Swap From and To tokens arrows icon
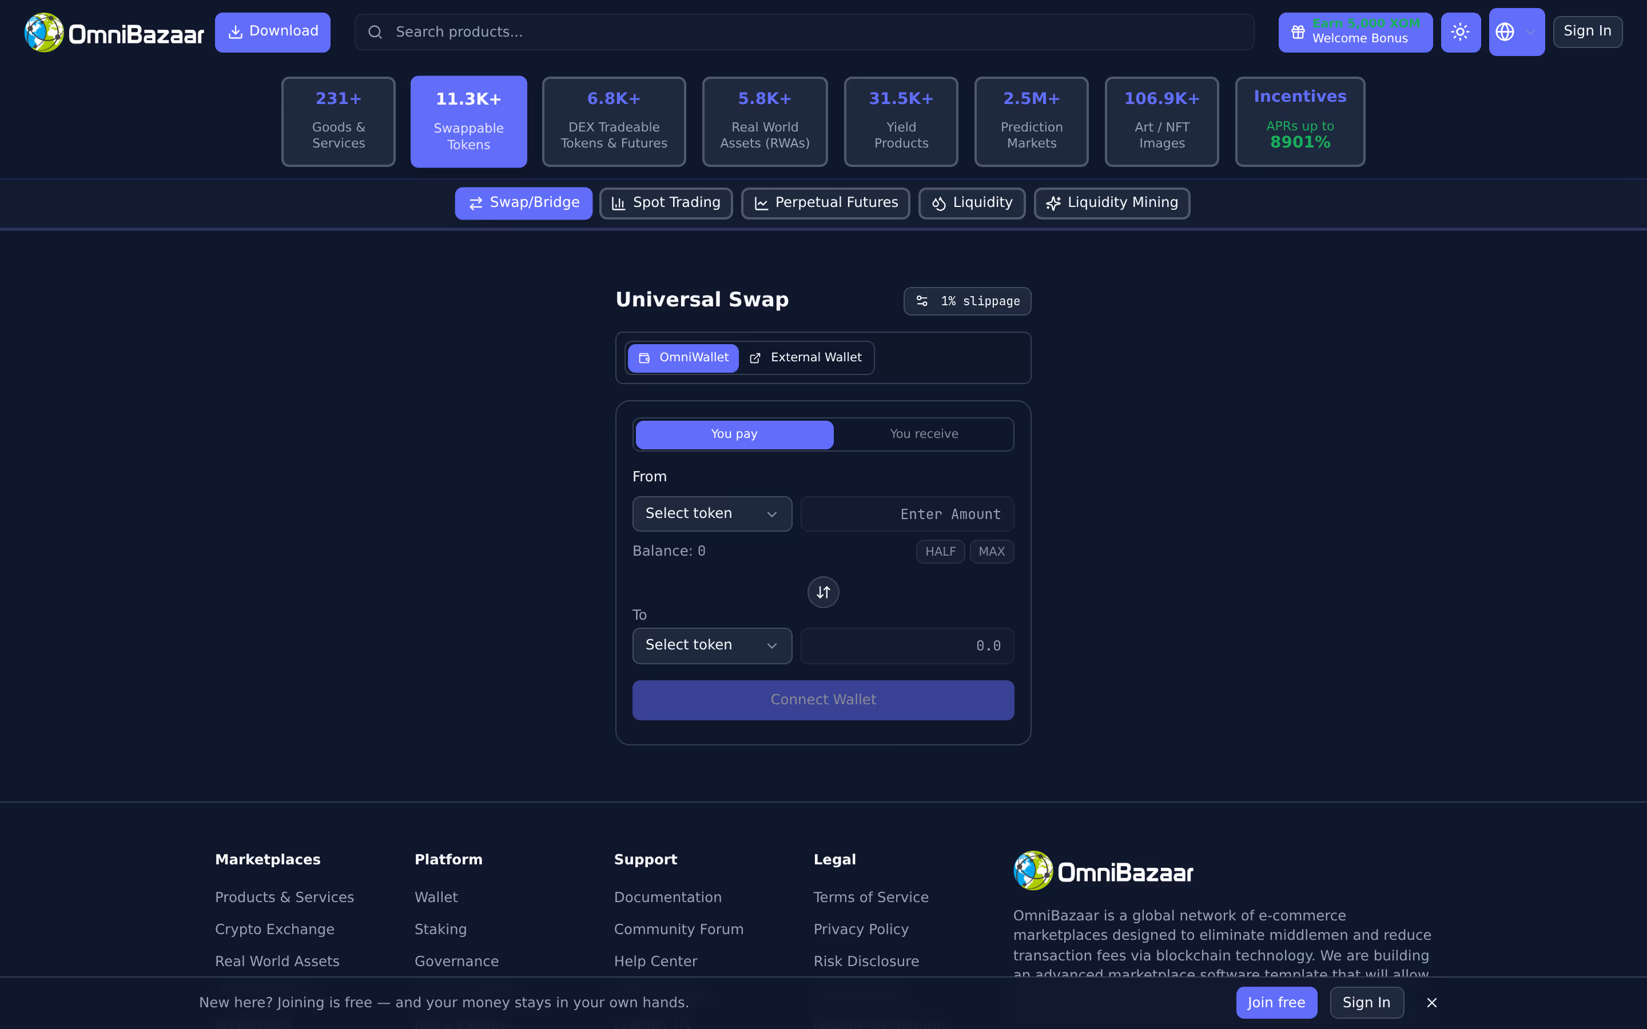Viewport: 1647px width, 1029px height. (823, 592)
